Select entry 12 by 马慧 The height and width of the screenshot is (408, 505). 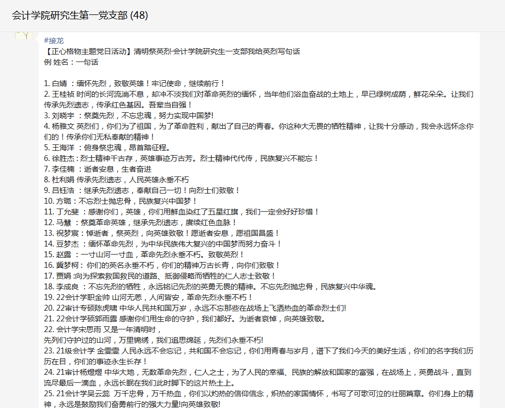pos(140,222)
